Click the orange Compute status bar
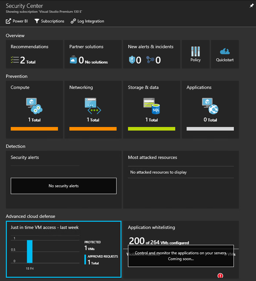256x281 pixels. click(34, 129)
